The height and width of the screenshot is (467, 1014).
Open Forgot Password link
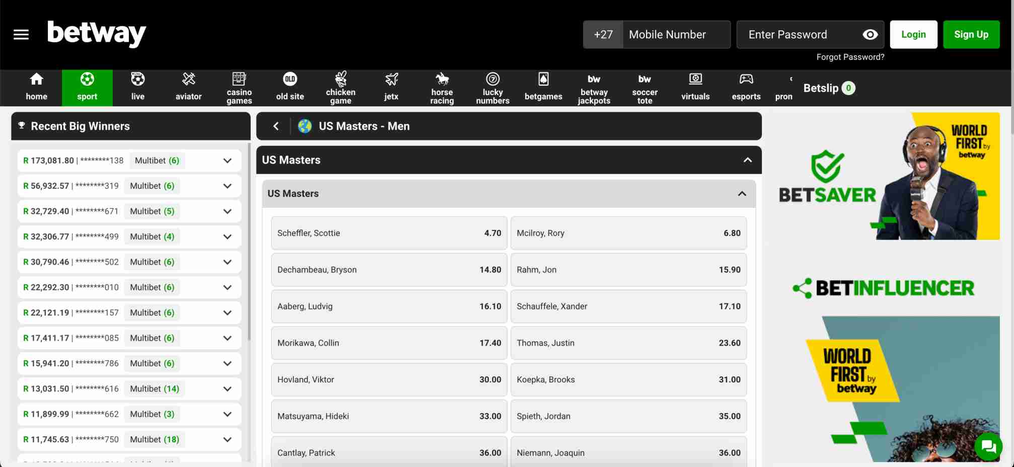click(850, 57)
